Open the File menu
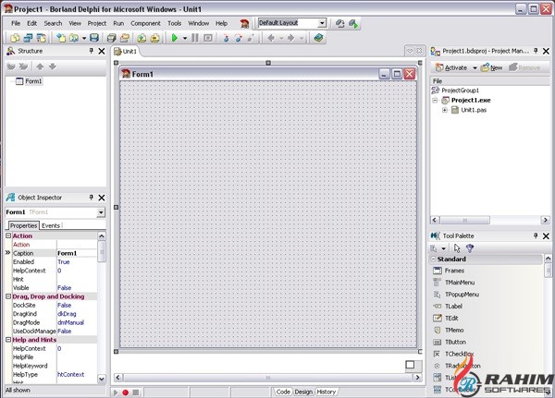 pos(16,23)
